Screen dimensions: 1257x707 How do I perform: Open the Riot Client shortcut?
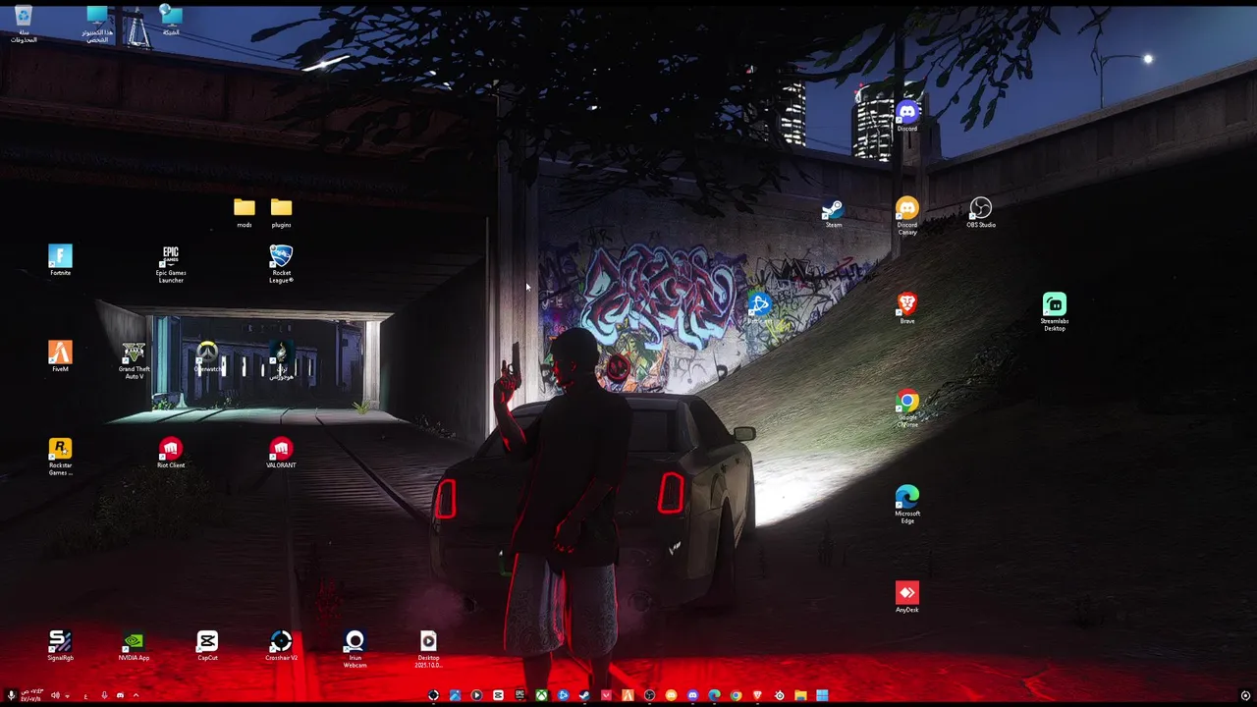click(x=171, y=453)
